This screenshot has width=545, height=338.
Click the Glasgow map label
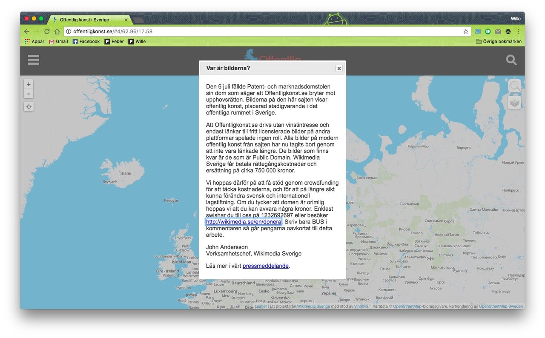click(183, 250)
